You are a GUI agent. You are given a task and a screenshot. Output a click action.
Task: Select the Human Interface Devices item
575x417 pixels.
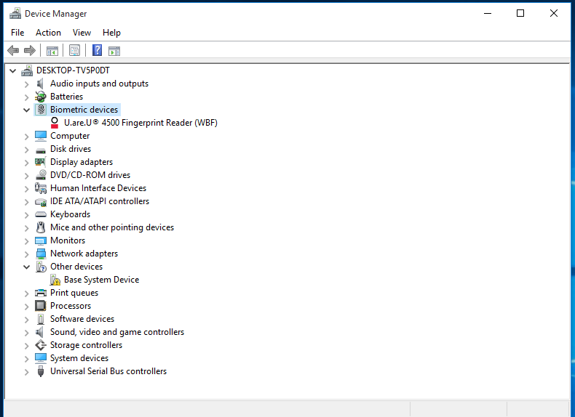98,188
